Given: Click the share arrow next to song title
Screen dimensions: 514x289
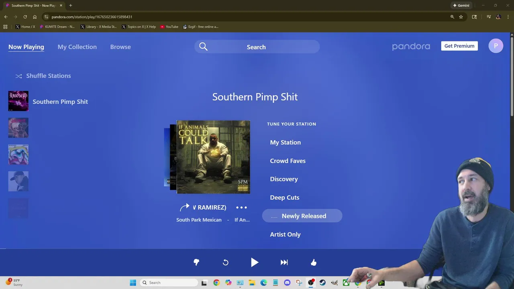Looking at the screenshot, I should (184, 207).
